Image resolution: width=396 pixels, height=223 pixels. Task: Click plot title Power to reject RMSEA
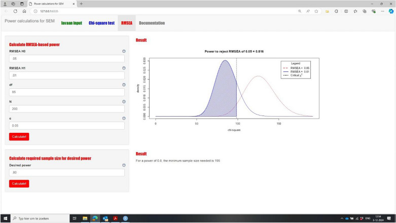[x=234, y=51]
